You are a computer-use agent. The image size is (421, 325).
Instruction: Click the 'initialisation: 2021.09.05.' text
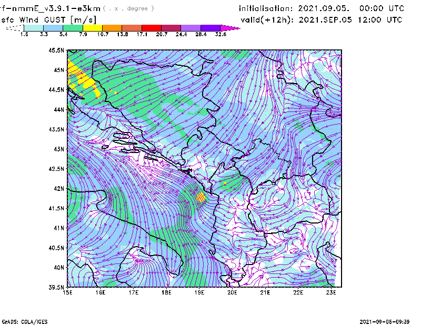294,8
